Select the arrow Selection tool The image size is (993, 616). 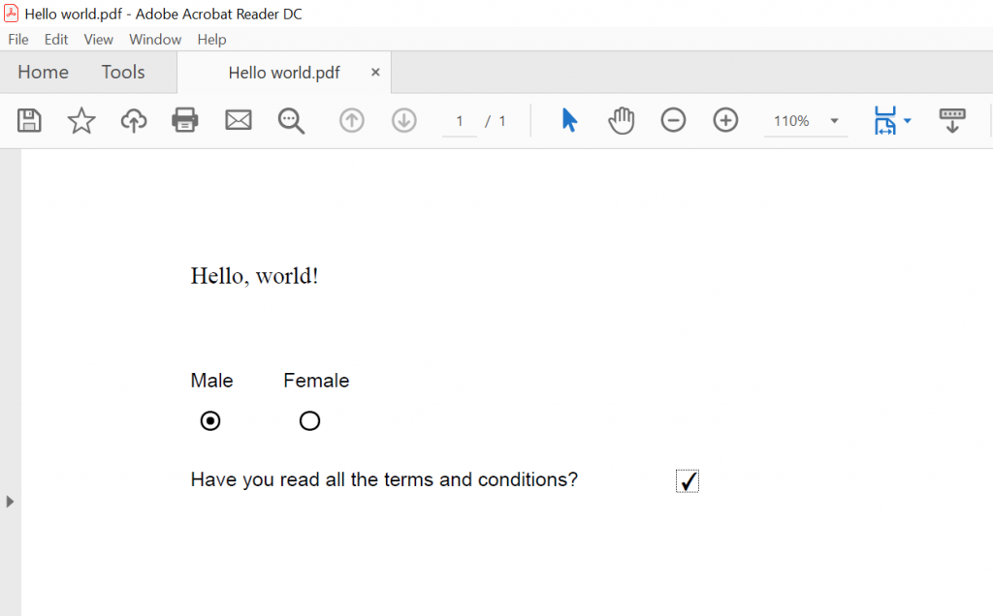point(569,120)
